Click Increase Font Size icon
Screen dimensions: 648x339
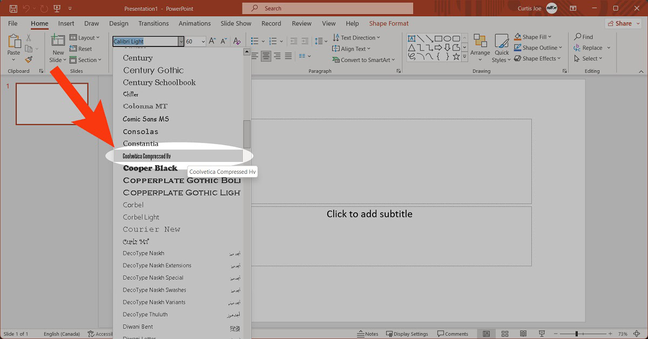coord(212,42)
